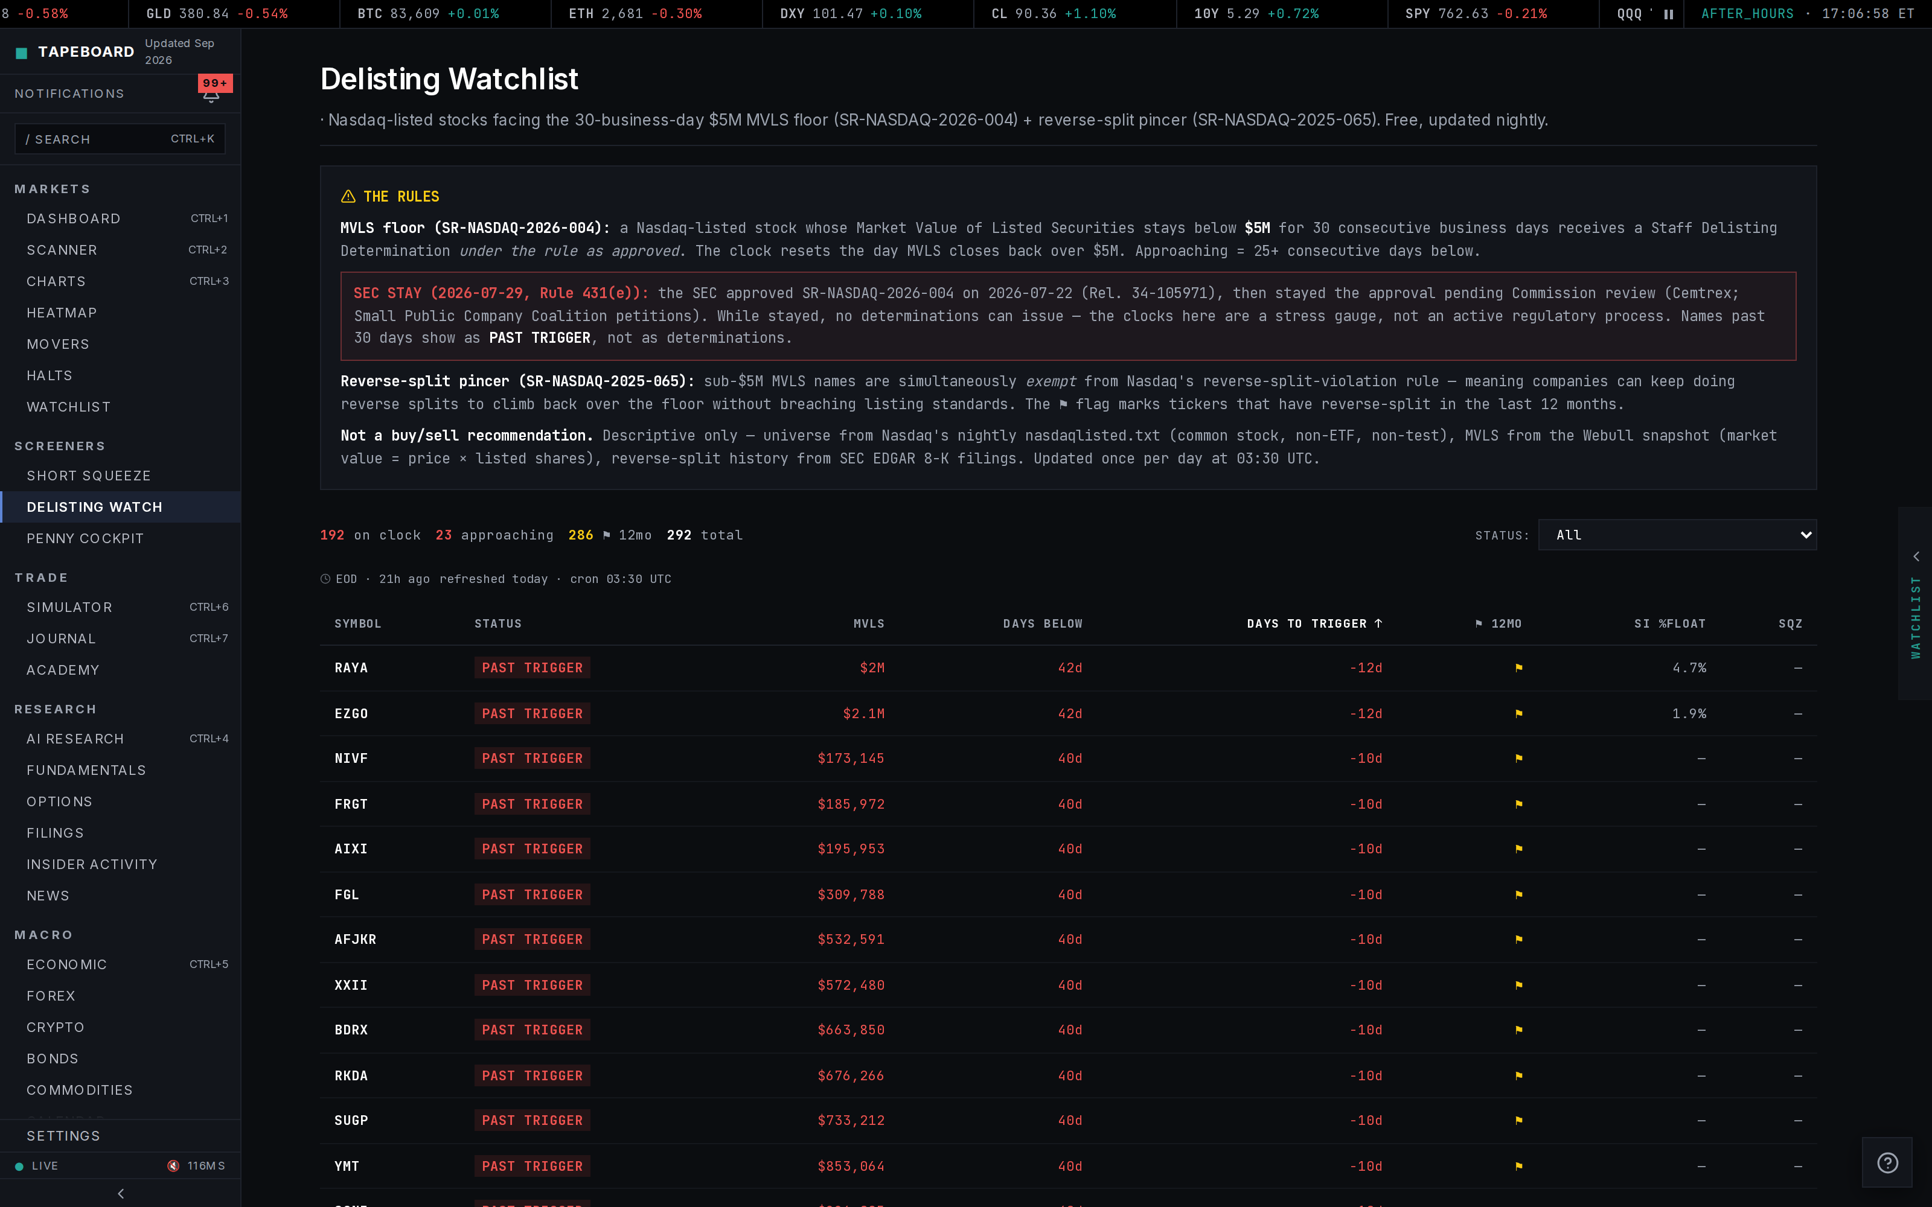The width and height of the screenshot is (1932, 1207).
Task: Click the flag icon in FRGT row
Action: [x=1518, y=804]
